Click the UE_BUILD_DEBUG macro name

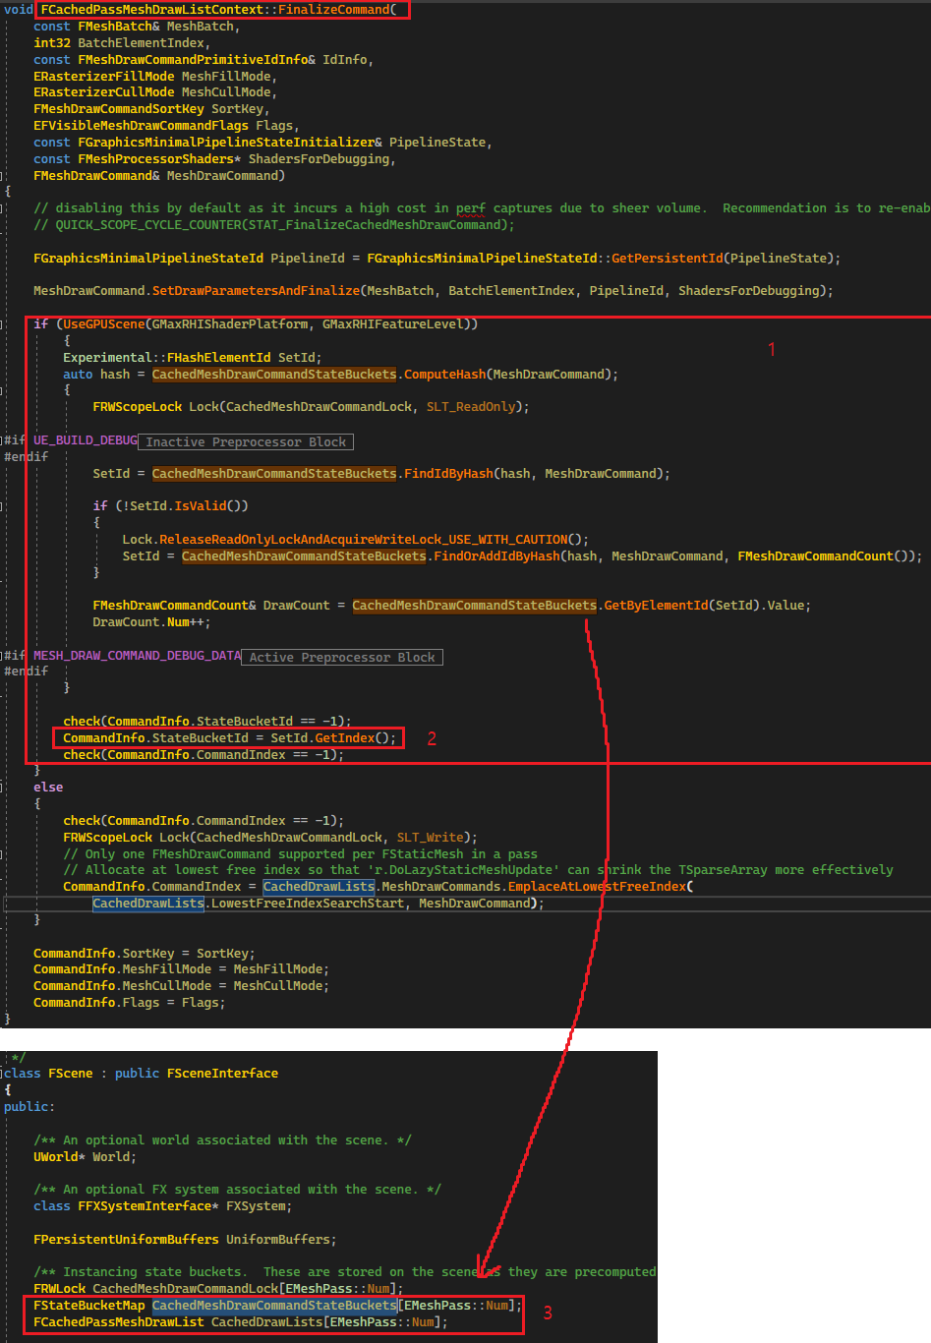click(86, 440)
